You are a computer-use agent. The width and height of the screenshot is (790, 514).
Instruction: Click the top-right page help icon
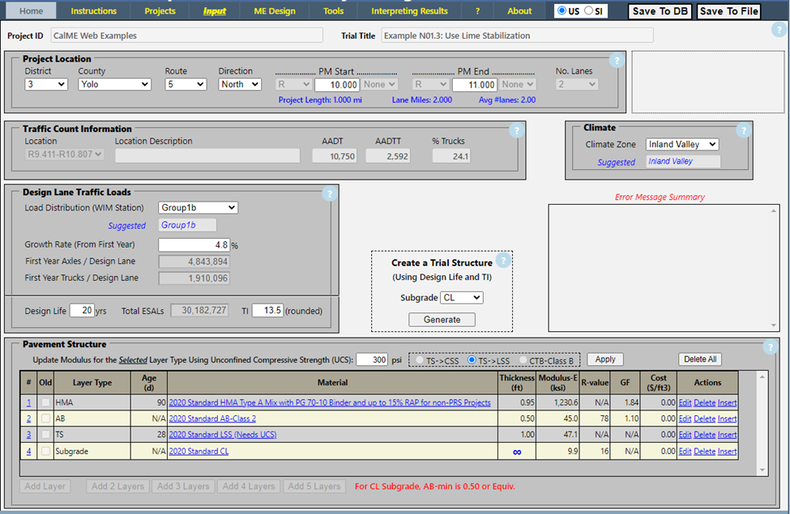(x=779, y=30)
